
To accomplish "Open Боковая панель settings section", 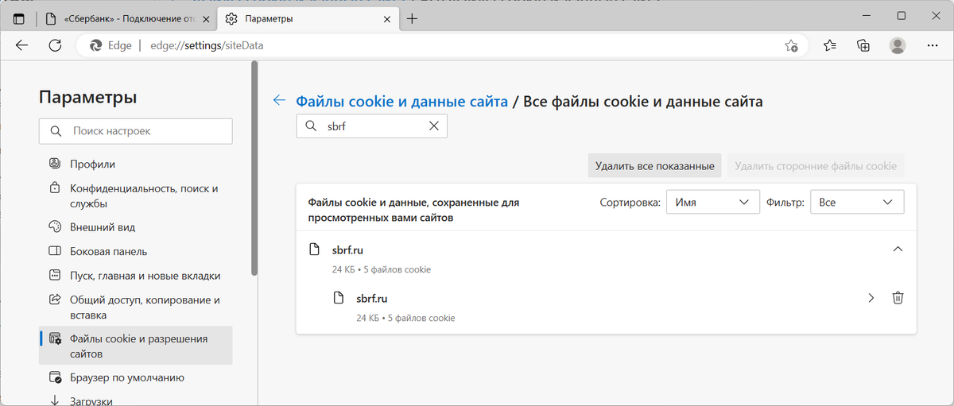I will 136,252.
